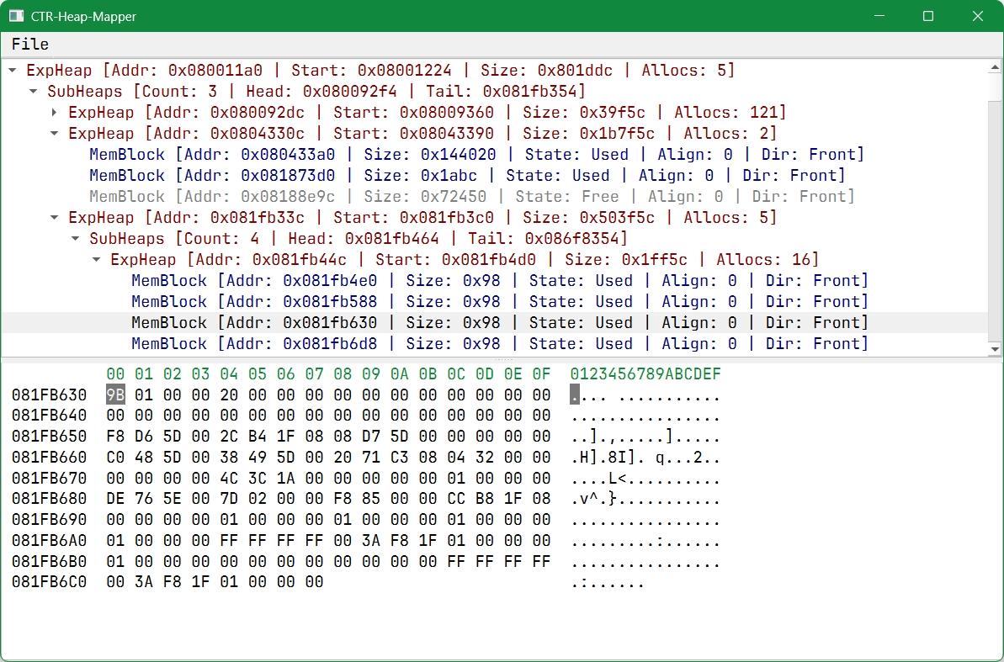This screenshot has width=1004, height=662.
Task: Select SubHeaps row with Tail 0x086f8354
Action: [359, 239]
